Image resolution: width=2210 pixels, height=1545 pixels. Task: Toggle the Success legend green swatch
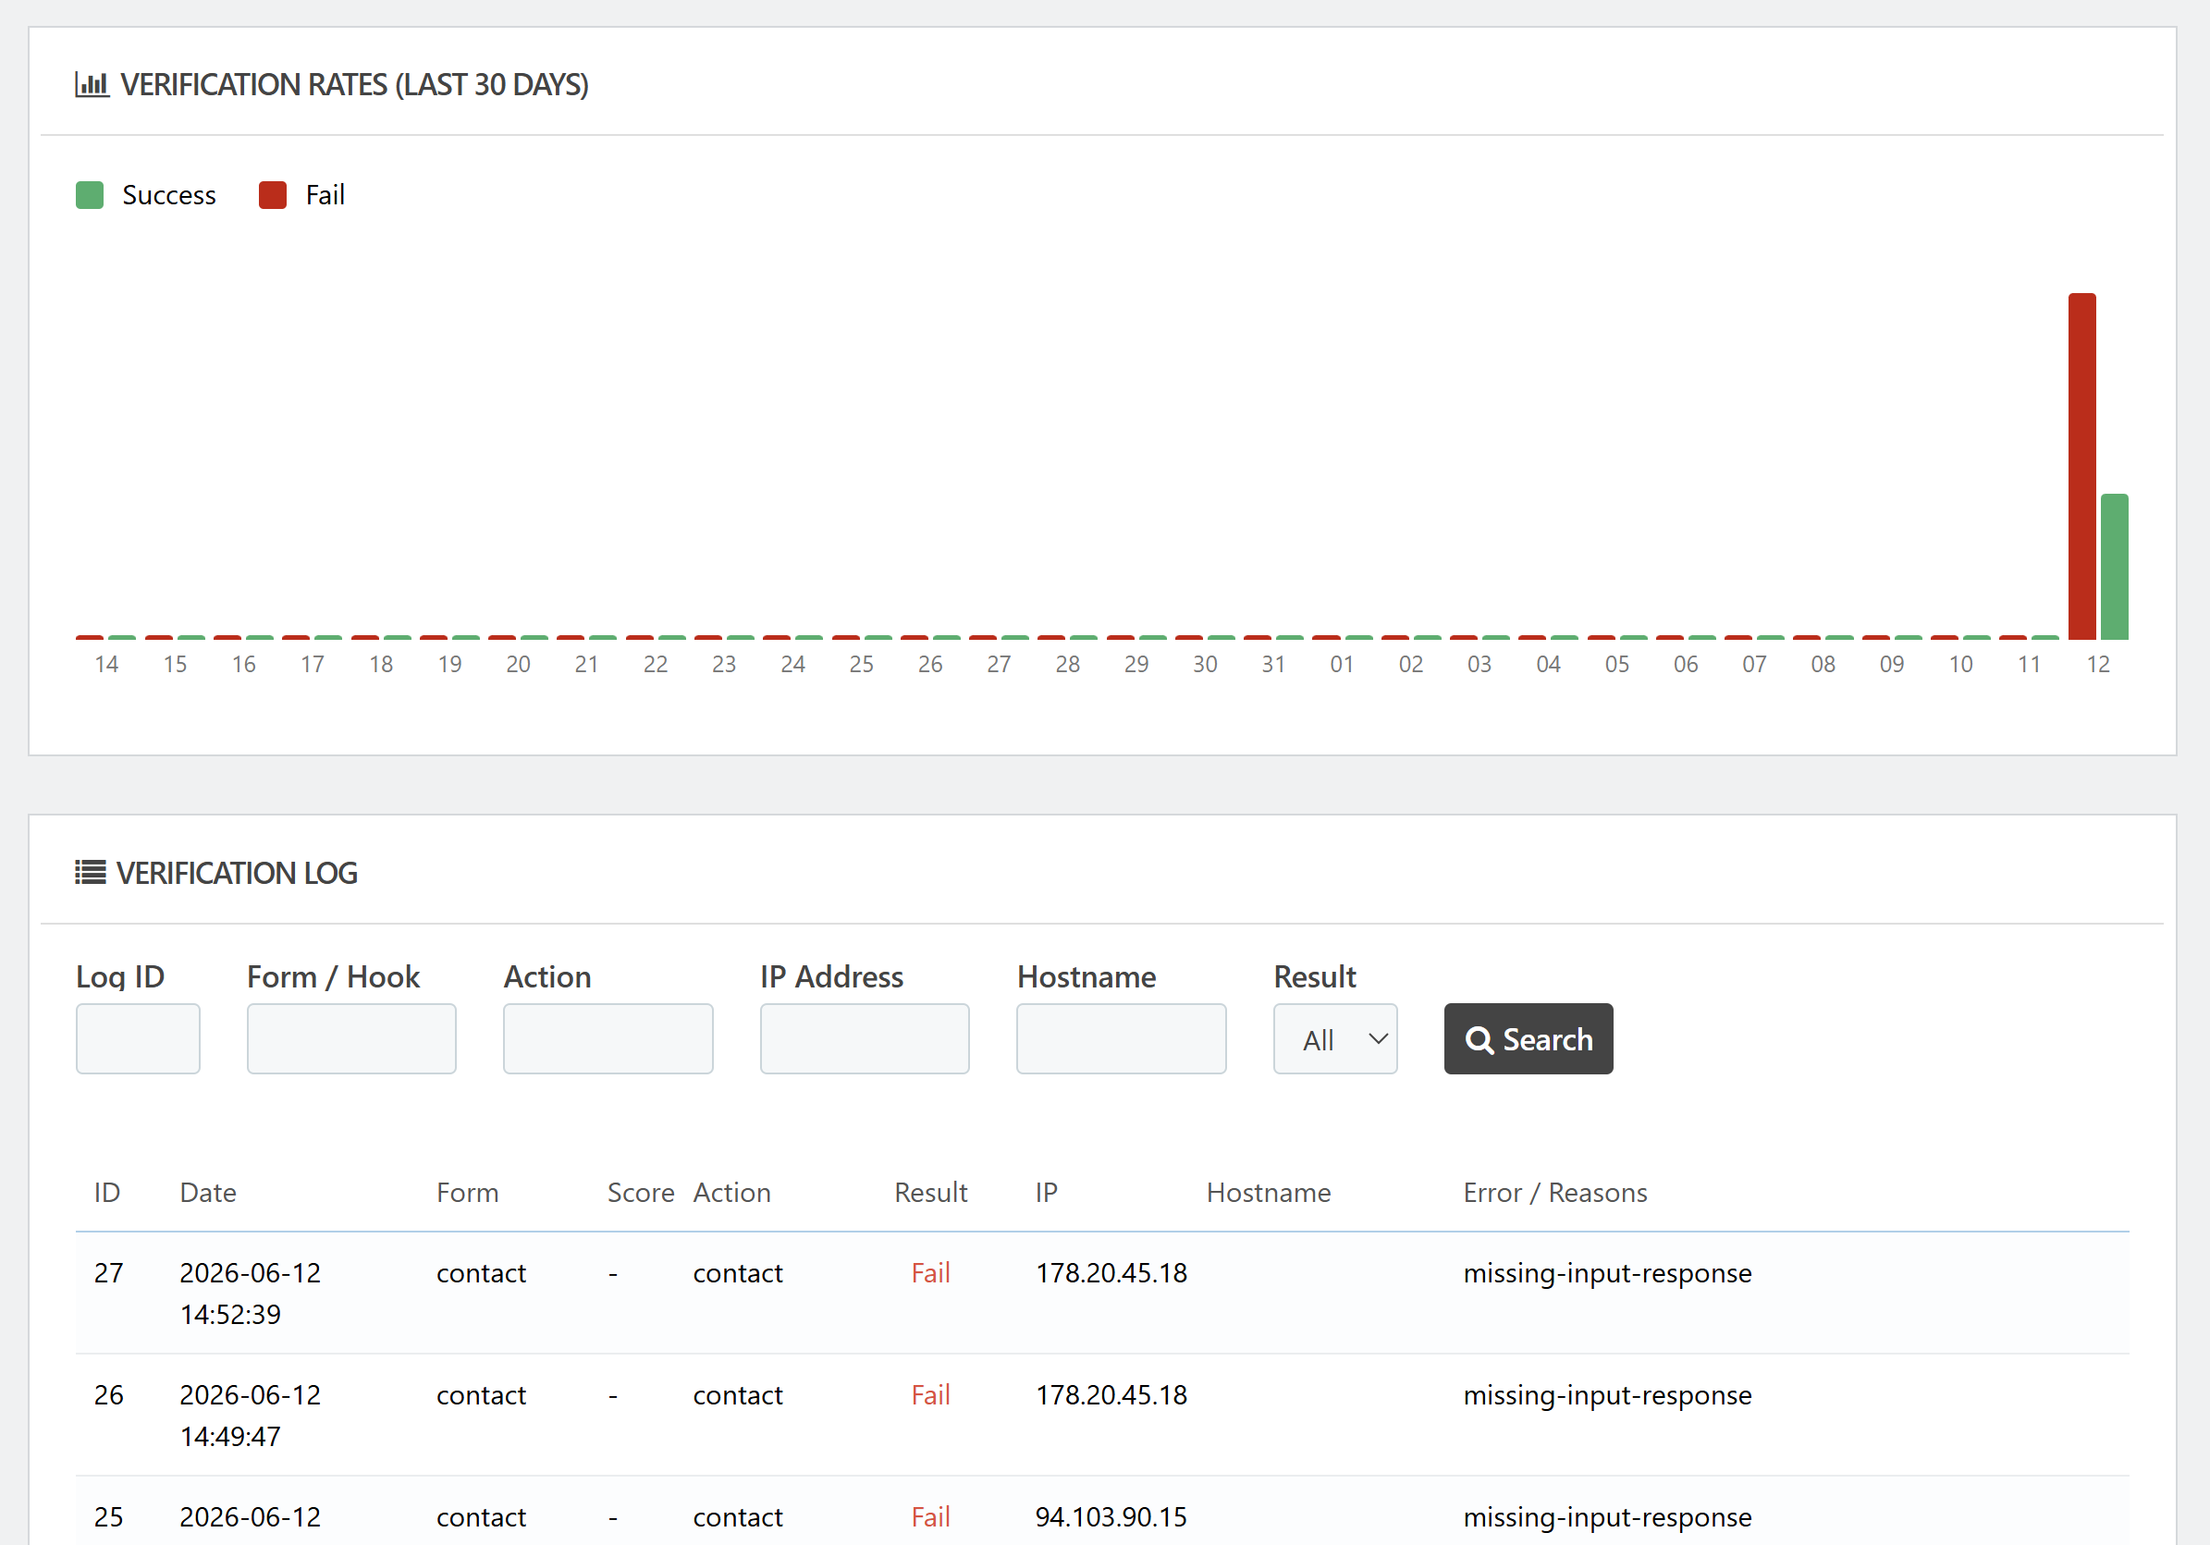coord(90,195)
